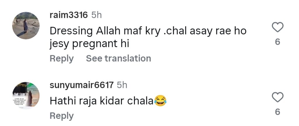
Task: Open raim3316's profile picture
Action: click(26, 26)
